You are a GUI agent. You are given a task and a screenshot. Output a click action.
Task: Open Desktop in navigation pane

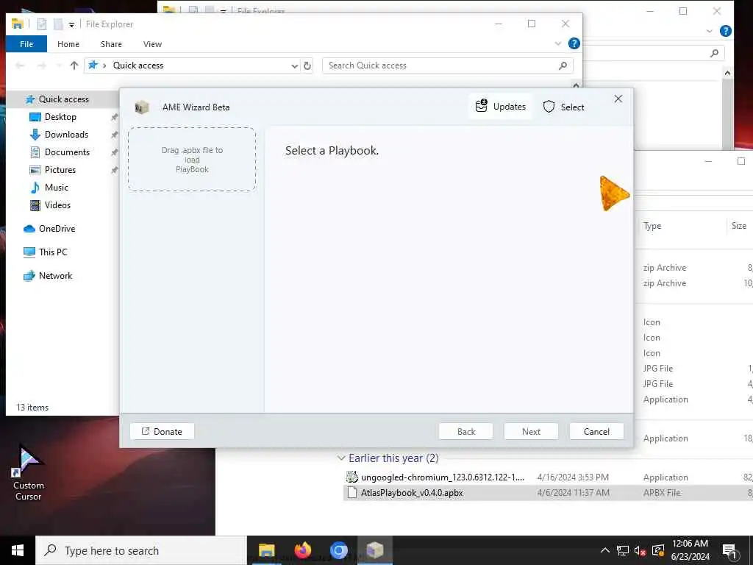(x=60, y=117)
